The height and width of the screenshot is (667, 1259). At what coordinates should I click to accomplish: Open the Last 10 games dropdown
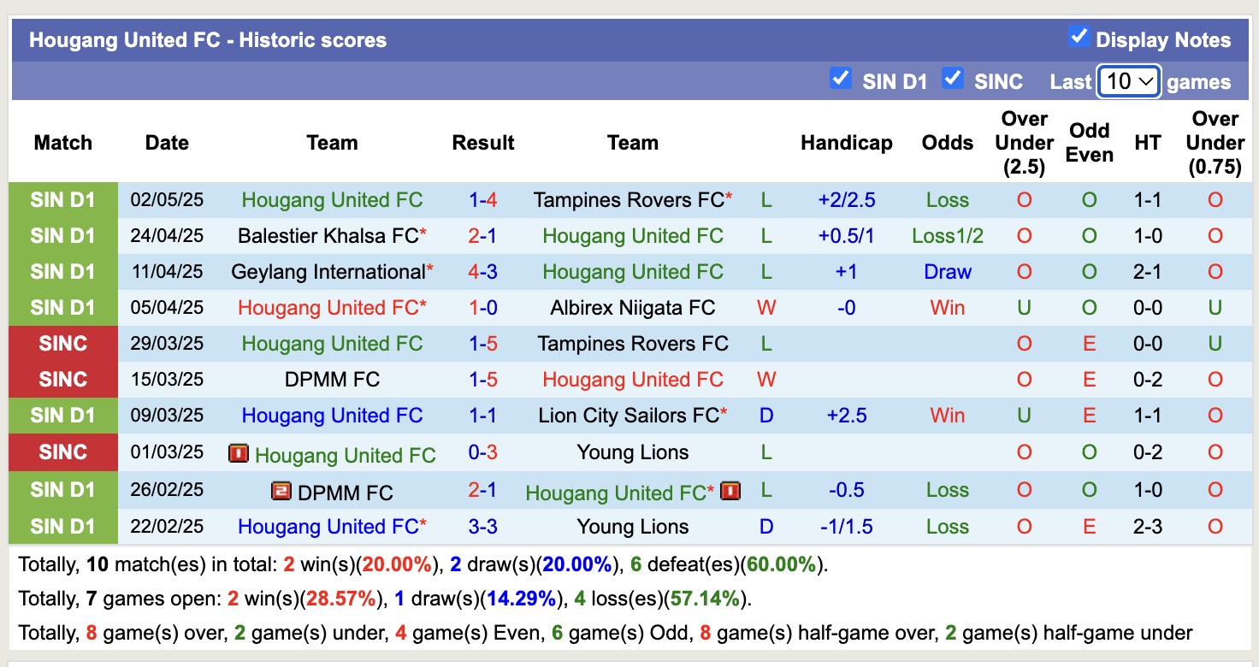click(x=1128, y=82)
